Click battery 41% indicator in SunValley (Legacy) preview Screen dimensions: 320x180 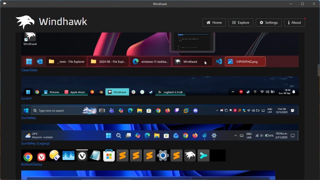coord(269,135)
